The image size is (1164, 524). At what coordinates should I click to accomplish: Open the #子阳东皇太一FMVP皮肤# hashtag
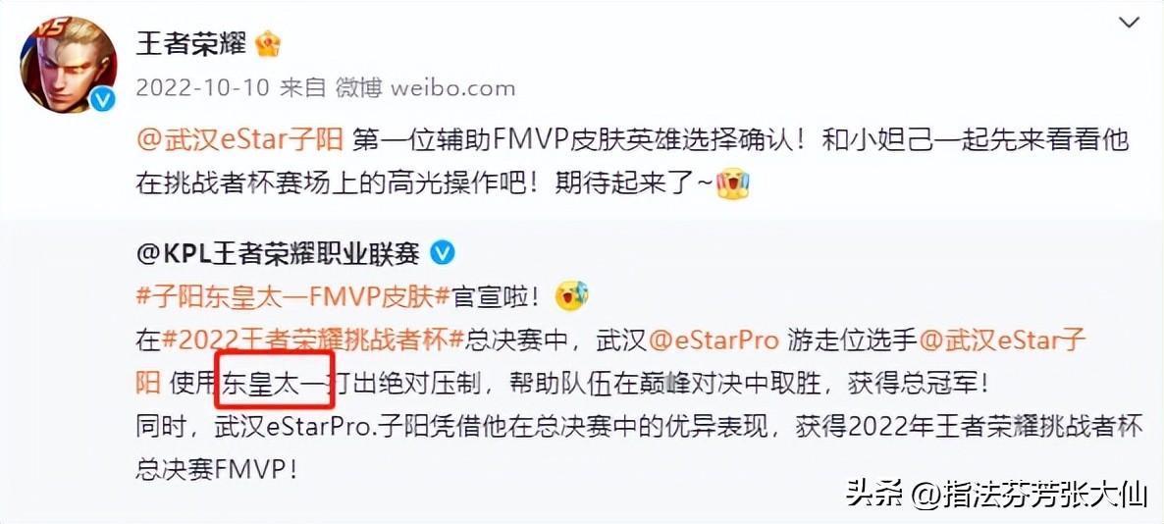pyautogui.click(x=294, y=297)
